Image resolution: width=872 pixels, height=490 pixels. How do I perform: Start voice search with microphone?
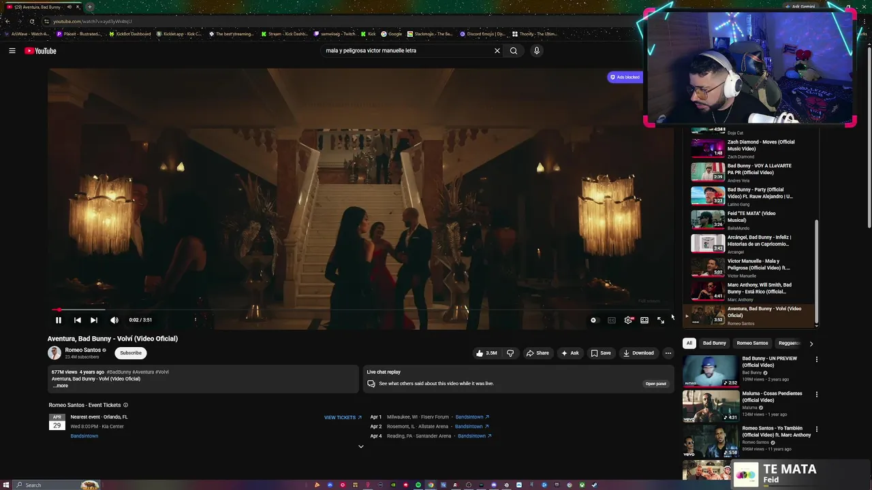click(537, 50)
